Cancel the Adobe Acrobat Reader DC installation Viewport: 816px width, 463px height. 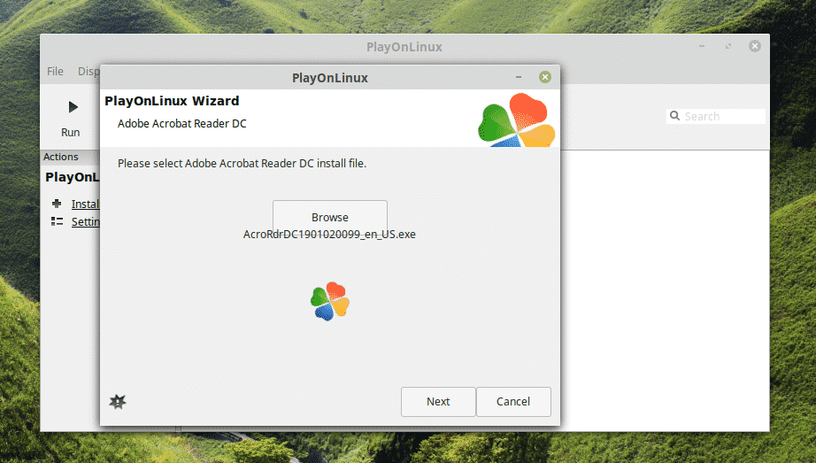point(513,401)
